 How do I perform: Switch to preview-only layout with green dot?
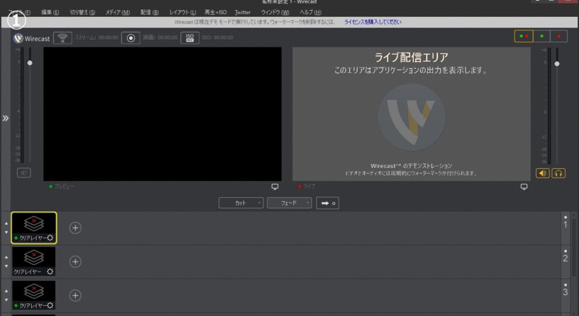(x=541, y=36)
